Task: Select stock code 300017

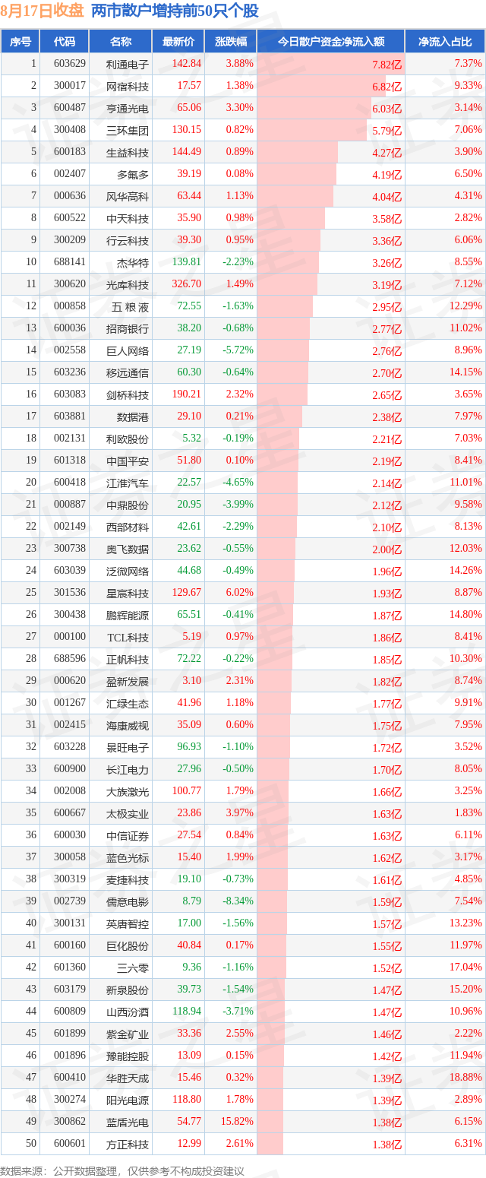Action: point(65,86)
